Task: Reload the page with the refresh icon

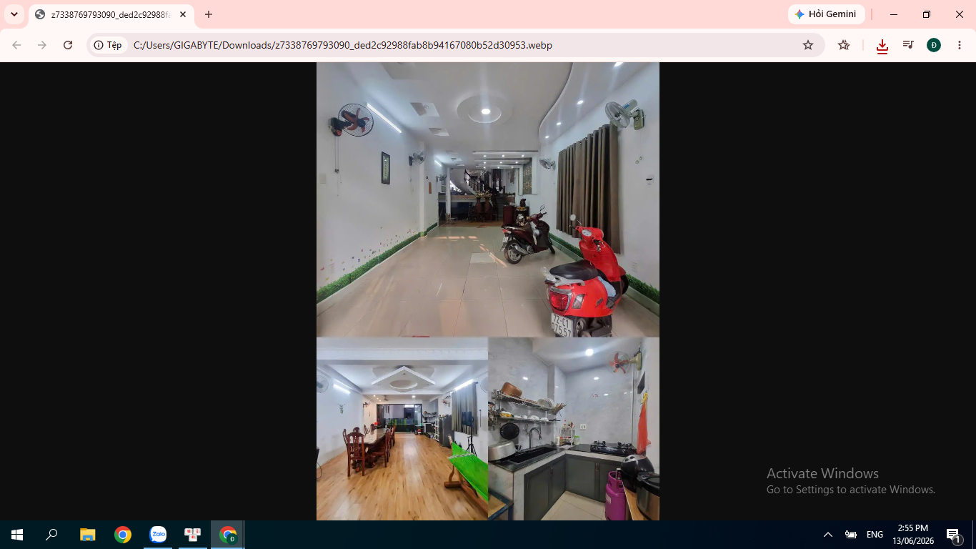Action: (68, 45)
